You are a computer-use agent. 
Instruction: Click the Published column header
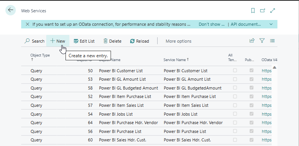(249, 60)
